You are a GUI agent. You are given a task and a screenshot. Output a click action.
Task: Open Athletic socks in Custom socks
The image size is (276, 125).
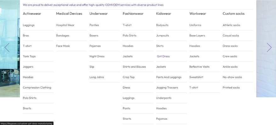231,25
